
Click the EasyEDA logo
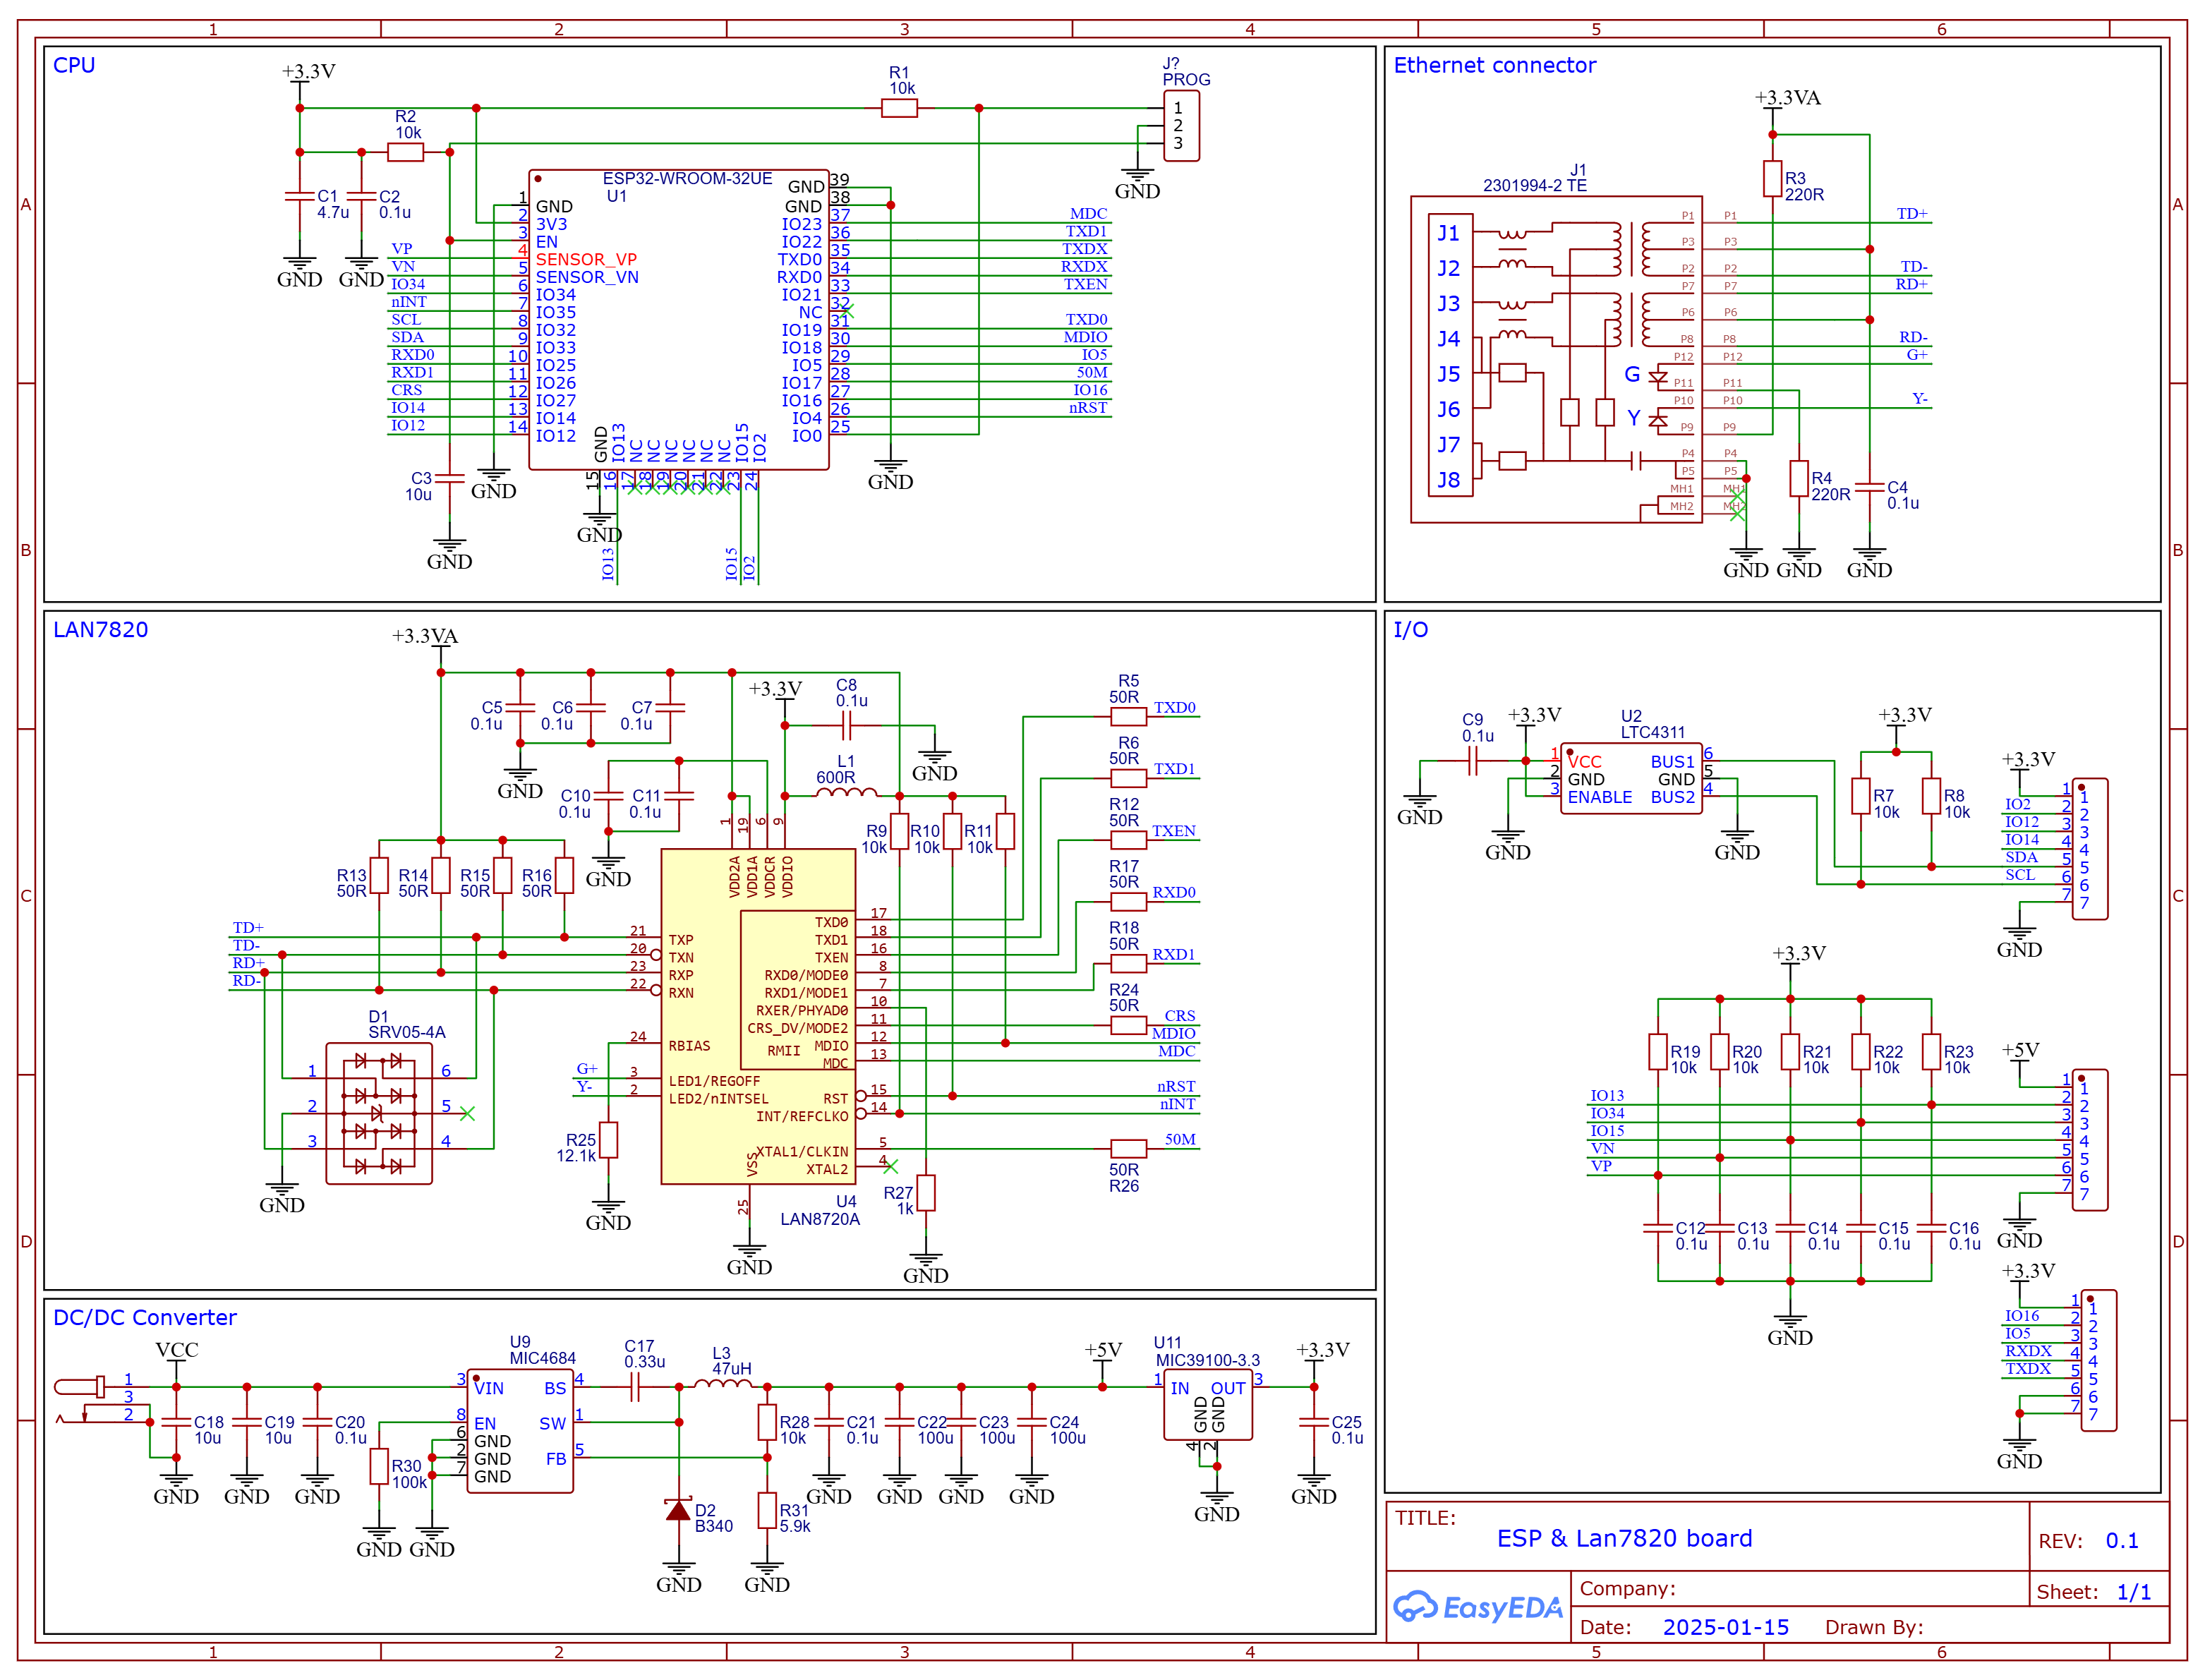(x=1477, y=1608)
